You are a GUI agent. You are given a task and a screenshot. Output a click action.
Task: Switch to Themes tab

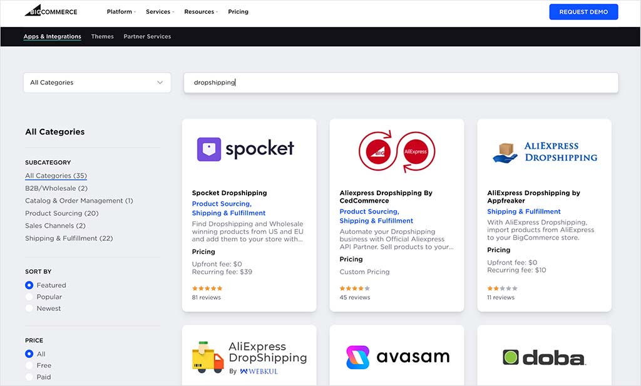102,36
